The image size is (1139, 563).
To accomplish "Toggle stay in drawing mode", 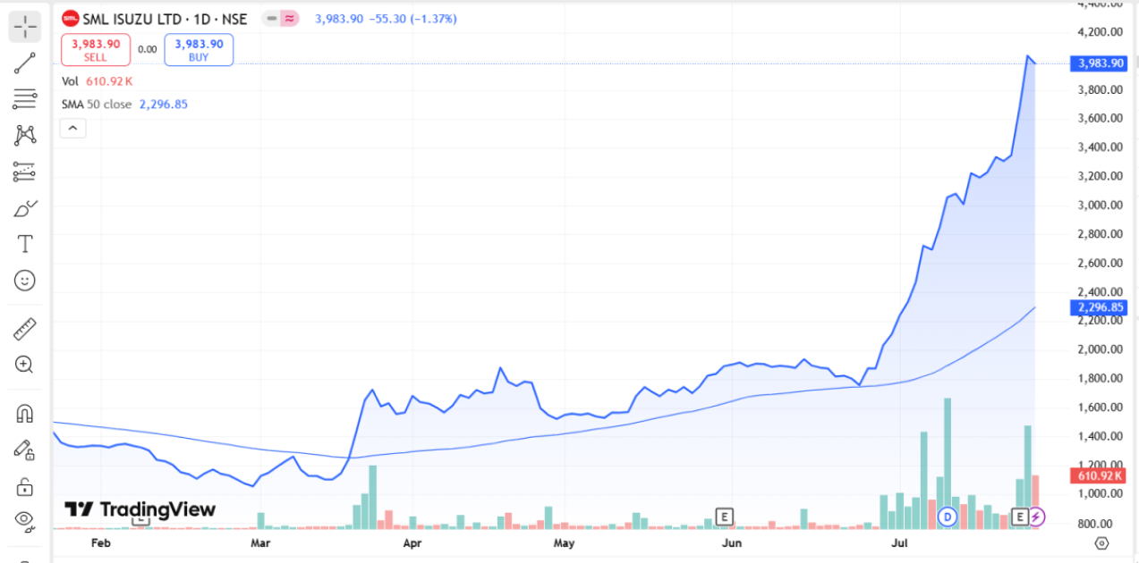I will pyautogui.click(x=25, y=450).
